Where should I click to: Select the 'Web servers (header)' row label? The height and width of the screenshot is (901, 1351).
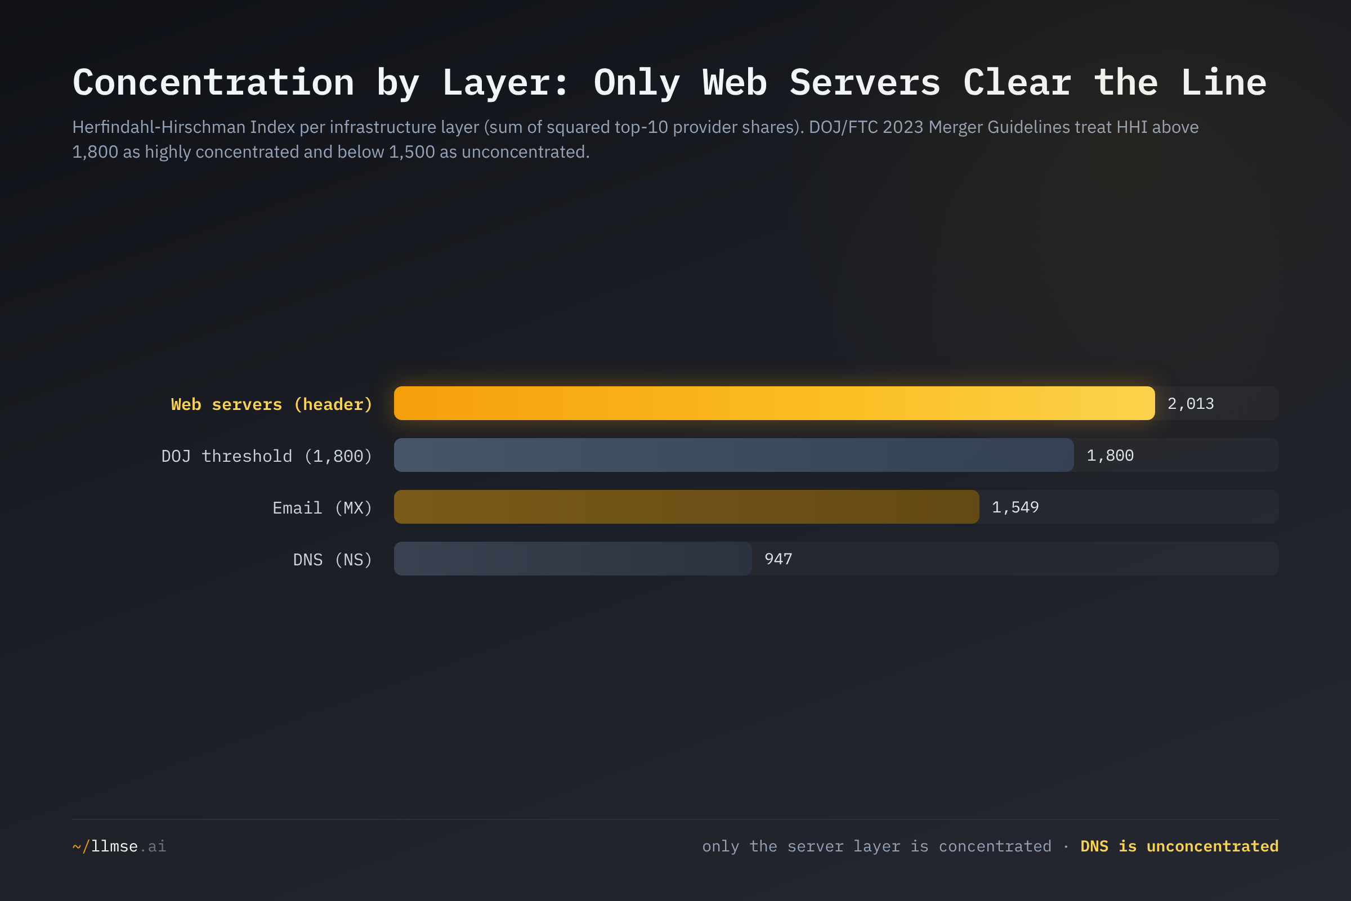click(x=272, y=404)
